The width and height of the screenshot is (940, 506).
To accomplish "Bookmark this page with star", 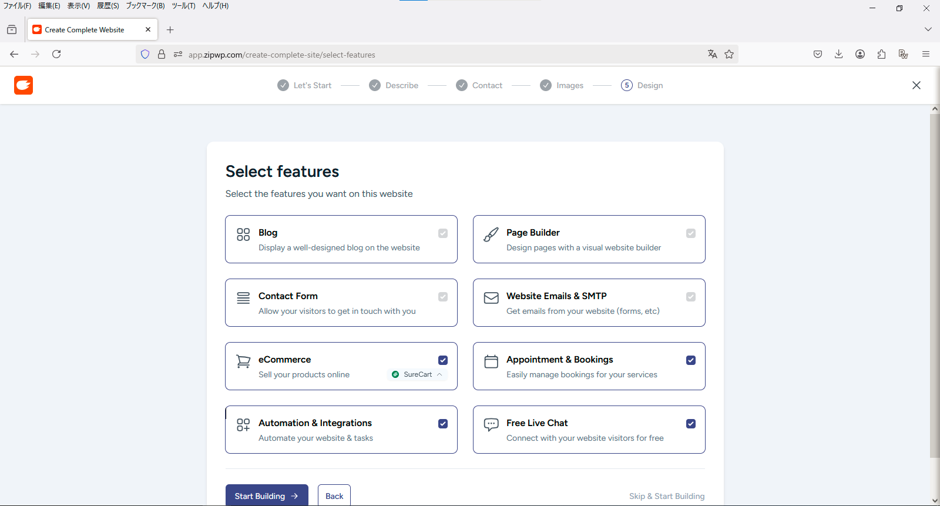I will coord(729,54).
